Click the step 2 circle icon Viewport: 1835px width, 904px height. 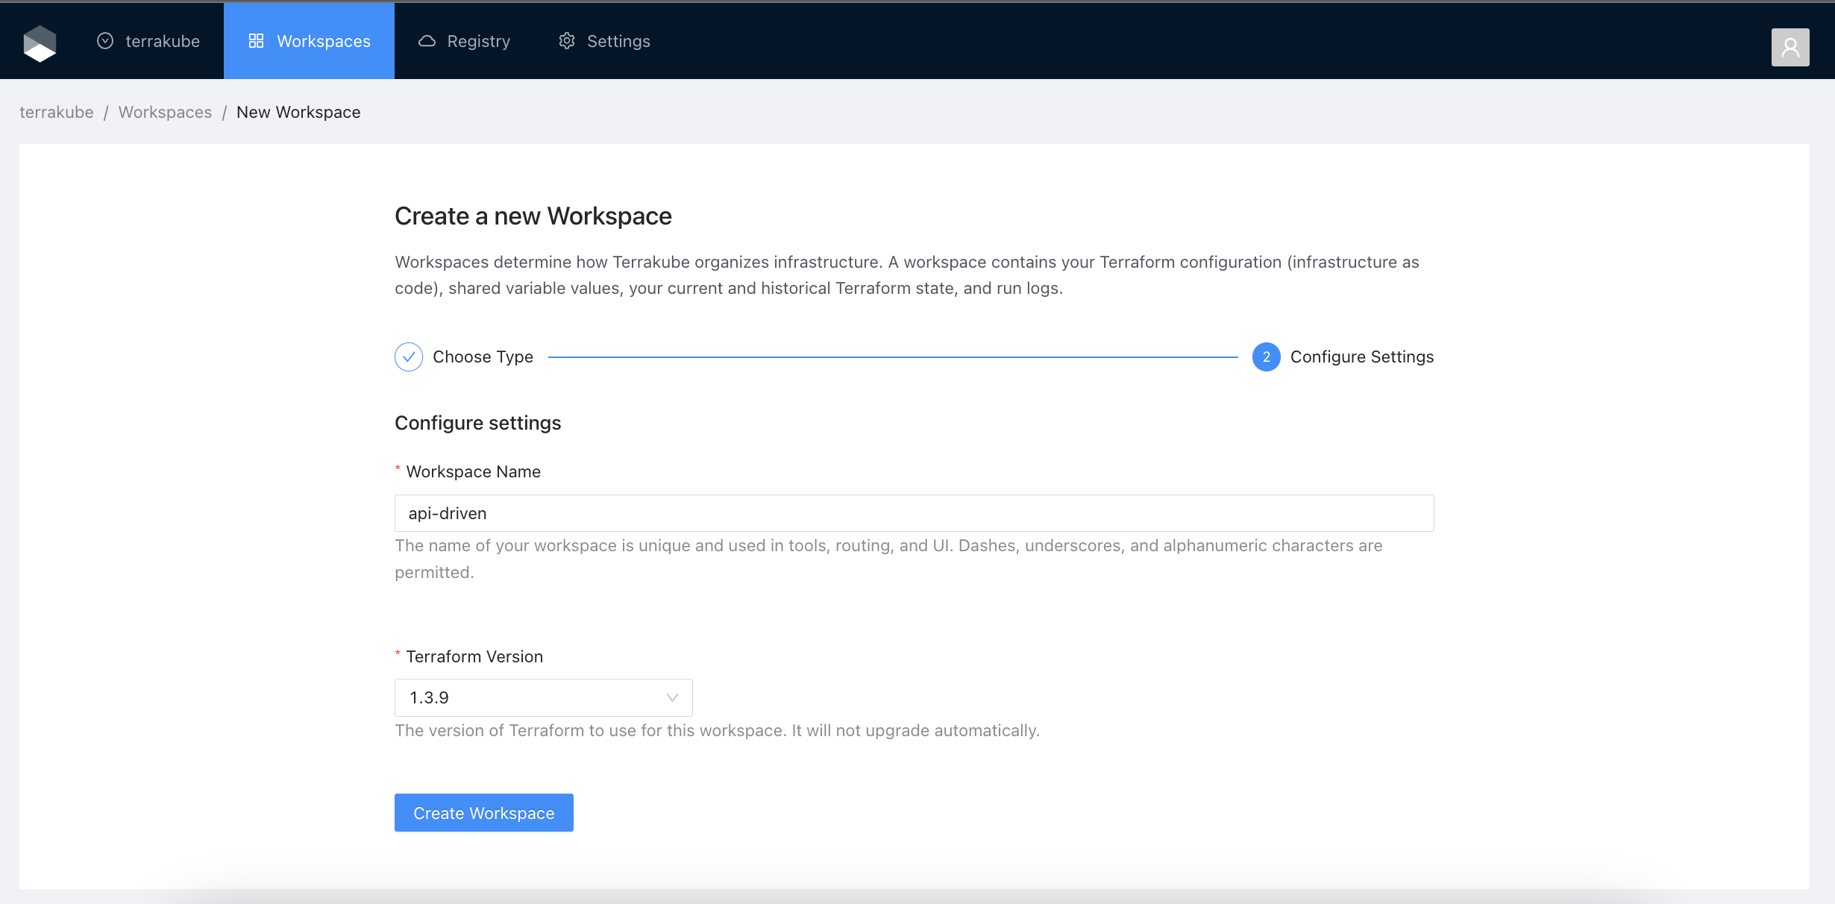click(x=1266, y=357)
